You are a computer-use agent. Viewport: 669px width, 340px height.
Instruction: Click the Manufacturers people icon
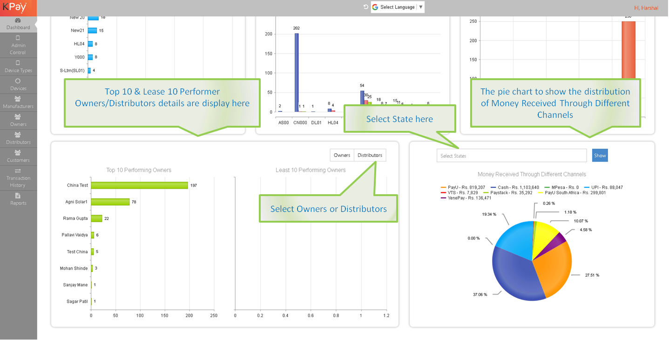(x=18, y=99)
